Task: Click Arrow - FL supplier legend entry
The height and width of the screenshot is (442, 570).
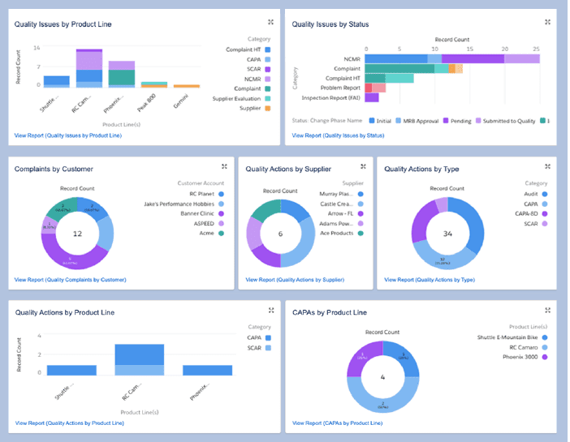Action: click(x=345, y=213)
